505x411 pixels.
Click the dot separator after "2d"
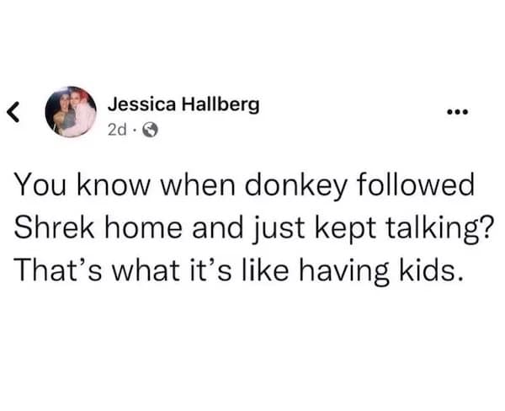(132, 130)
